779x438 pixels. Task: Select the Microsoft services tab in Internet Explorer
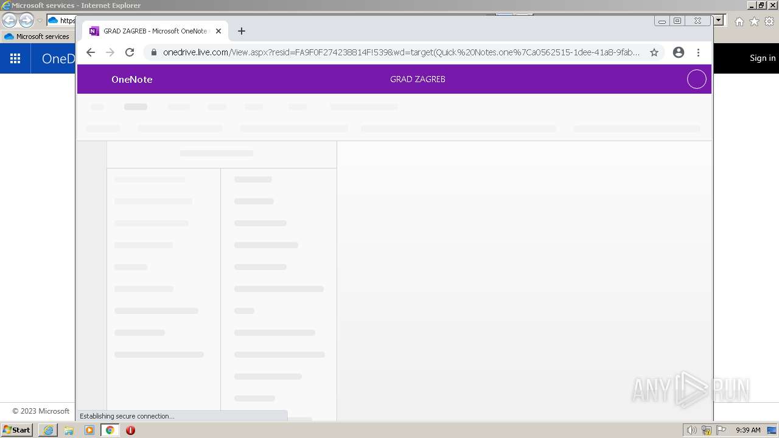38,36
